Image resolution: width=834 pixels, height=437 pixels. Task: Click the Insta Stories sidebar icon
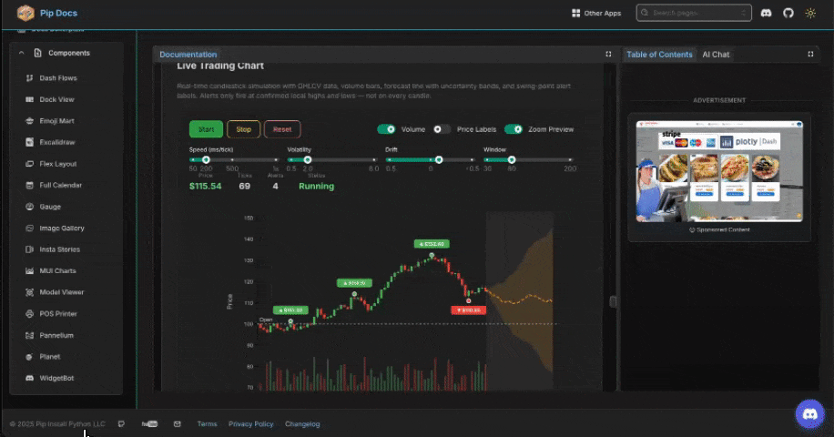(x=29, y=249)
